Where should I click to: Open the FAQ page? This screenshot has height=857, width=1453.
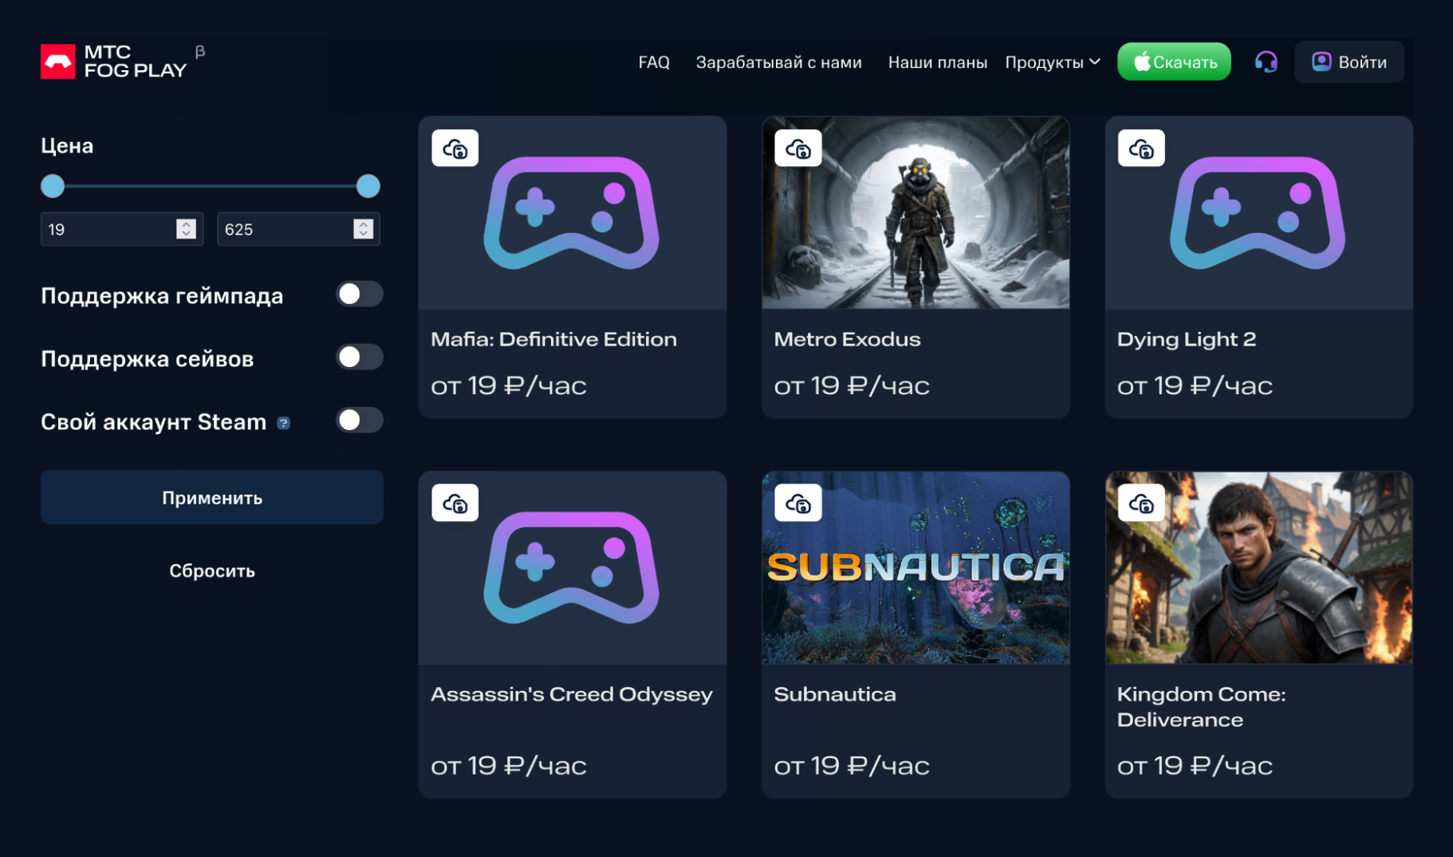pyautogui.click(x=654, y=62)
